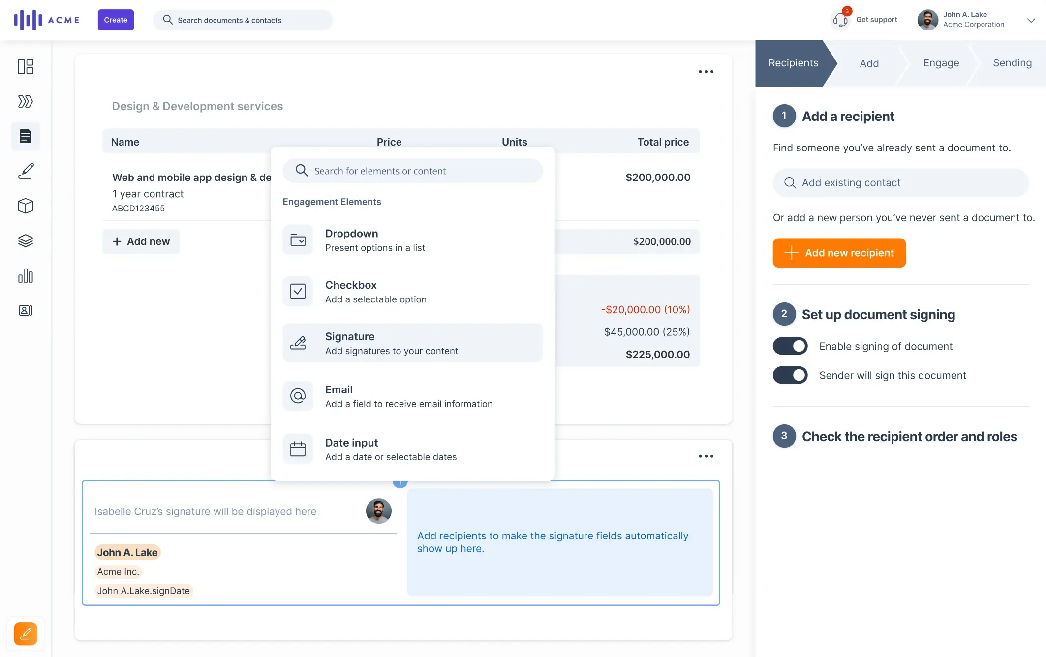Open signature block three-dot menu

706,456
